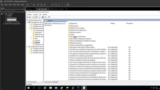The width and height of the screenshot is (160, 90).
Task: Open the Ayuda menu
Action: (45, 14)
